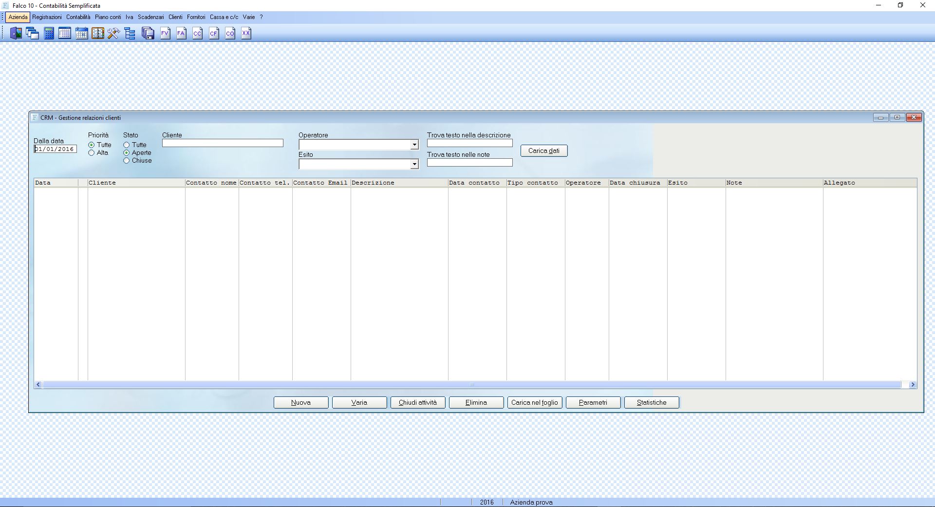Click the Statistiche button
The height and width of the screenshot is (507, 935).
[x=652, y=402]
